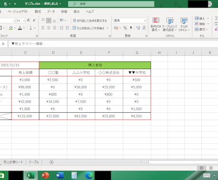
Task: Open the font color dropdown arrow
Action: pos(24,28)
